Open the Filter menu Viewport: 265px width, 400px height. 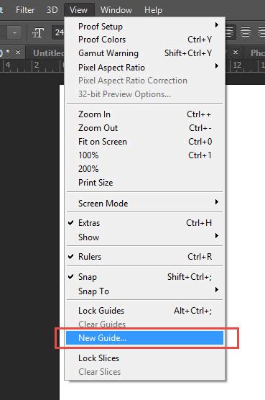pos(25,10)
